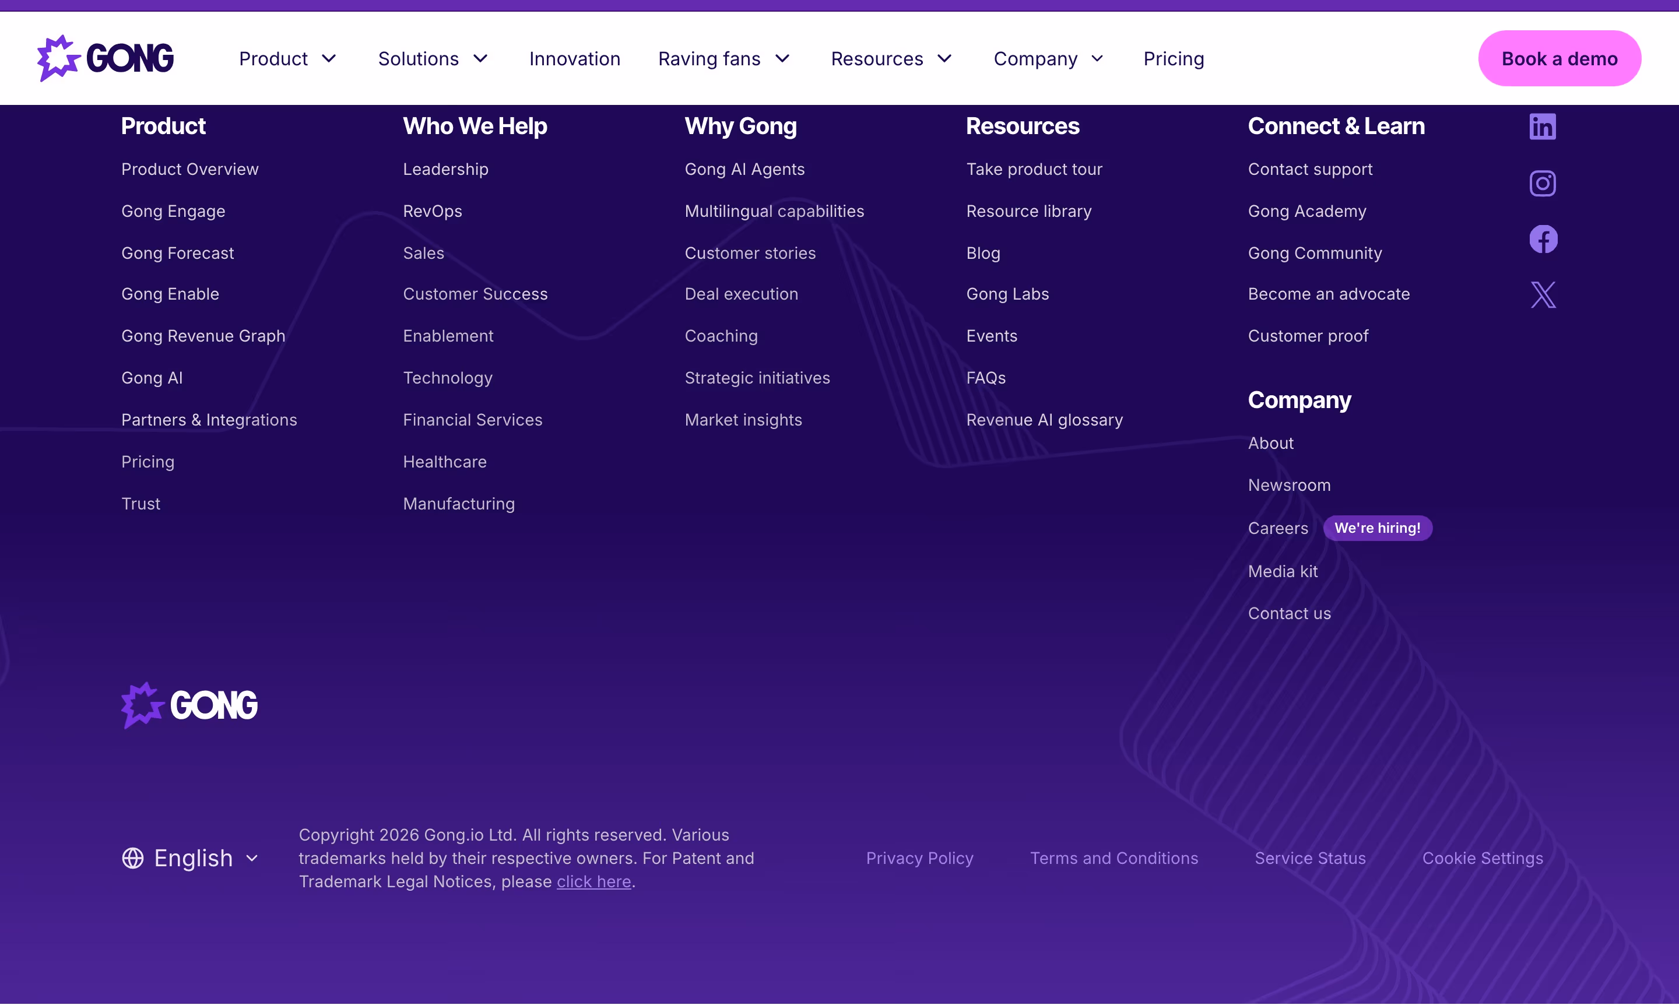
Task: Open Gong's LinkedIn page icon
Action: pos(1542,126)
